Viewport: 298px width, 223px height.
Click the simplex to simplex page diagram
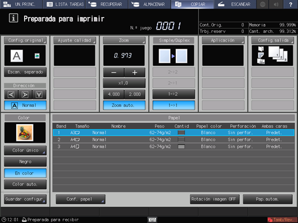tap(173, 56)
